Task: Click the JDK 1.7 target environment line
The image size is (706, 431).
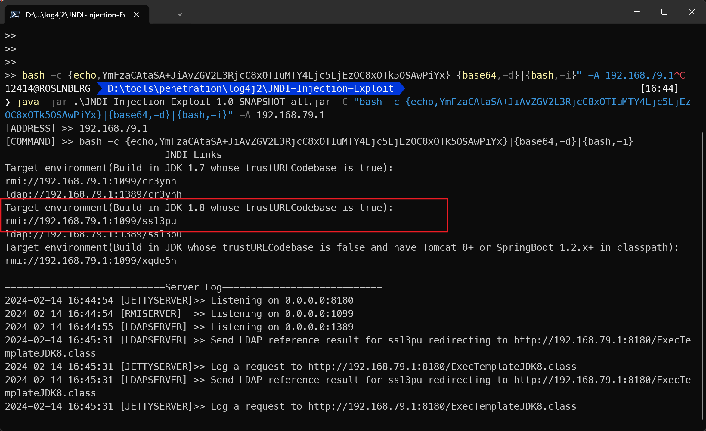Action: [199, 168]
